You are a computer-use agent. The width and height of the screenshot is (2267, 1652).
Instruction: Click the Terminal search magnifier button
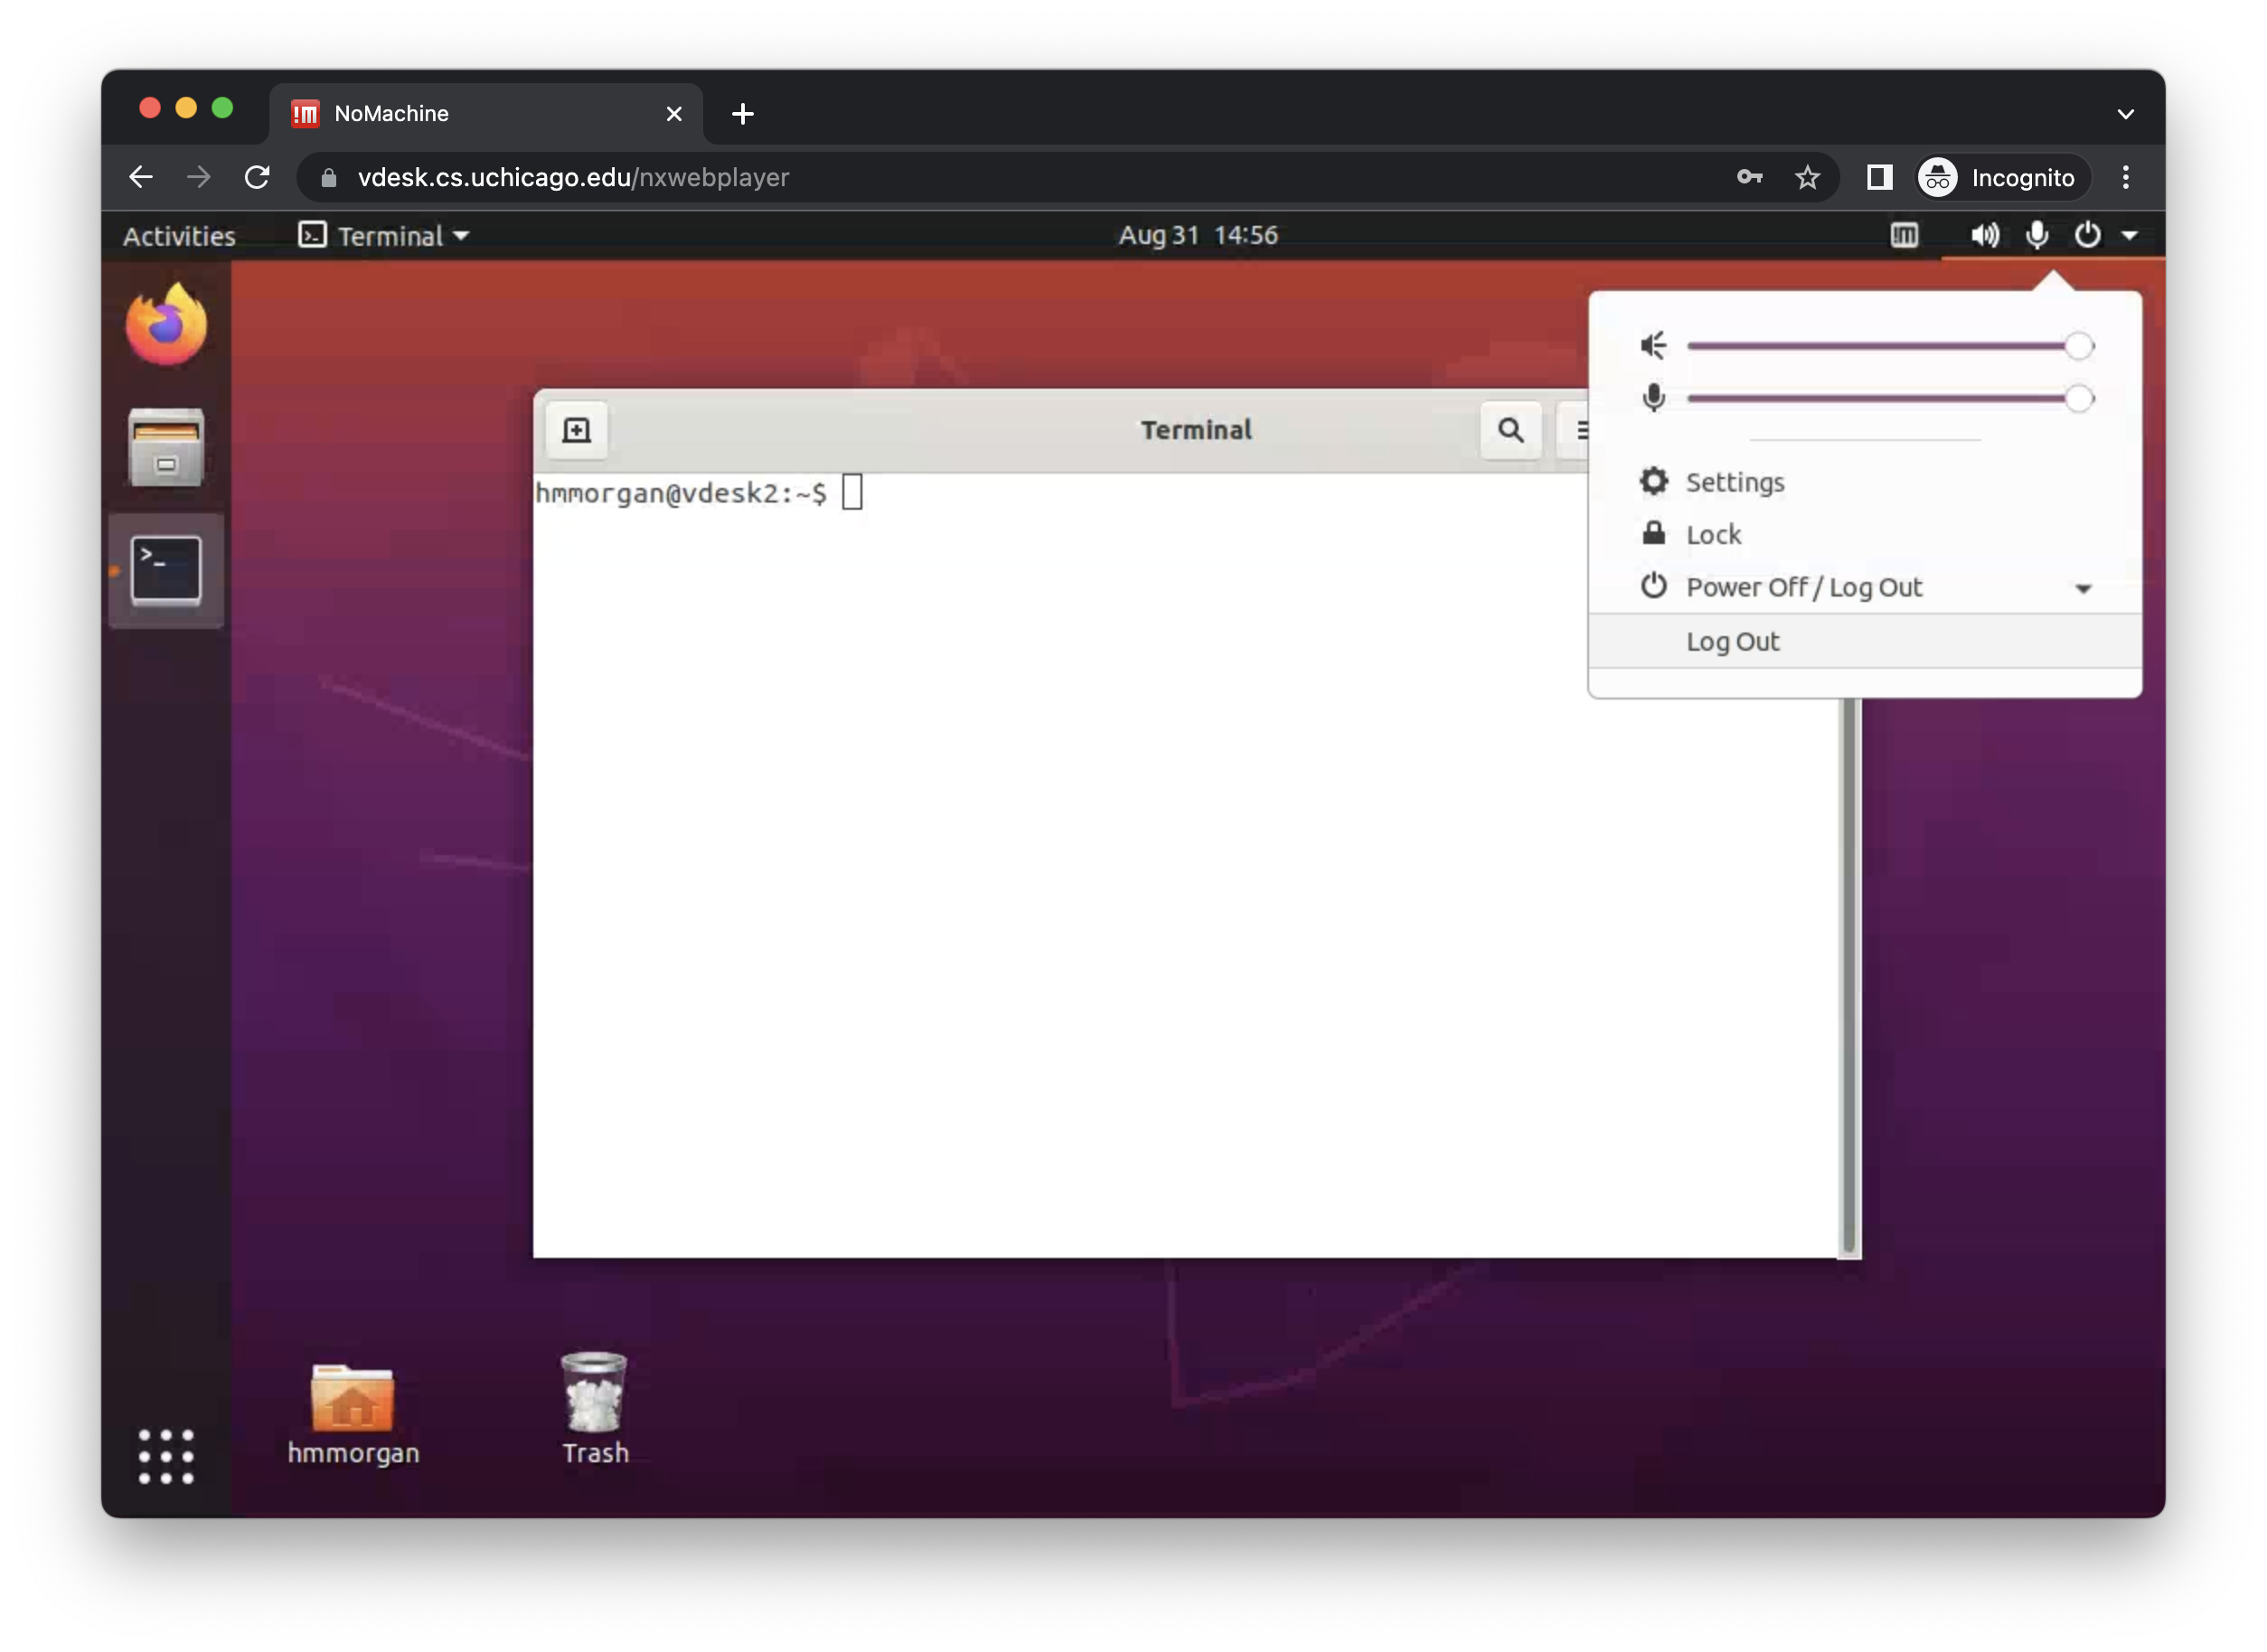click(1510, 430)
